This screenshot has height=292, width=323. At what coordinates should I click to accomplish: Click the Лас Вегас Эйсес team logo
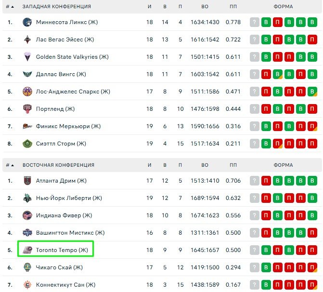(x=27, y=40)
